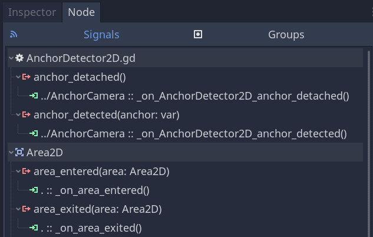The width and height of the screenshot is (373, 237).
Task: Open the Groups section
Action: pos(286,35)
